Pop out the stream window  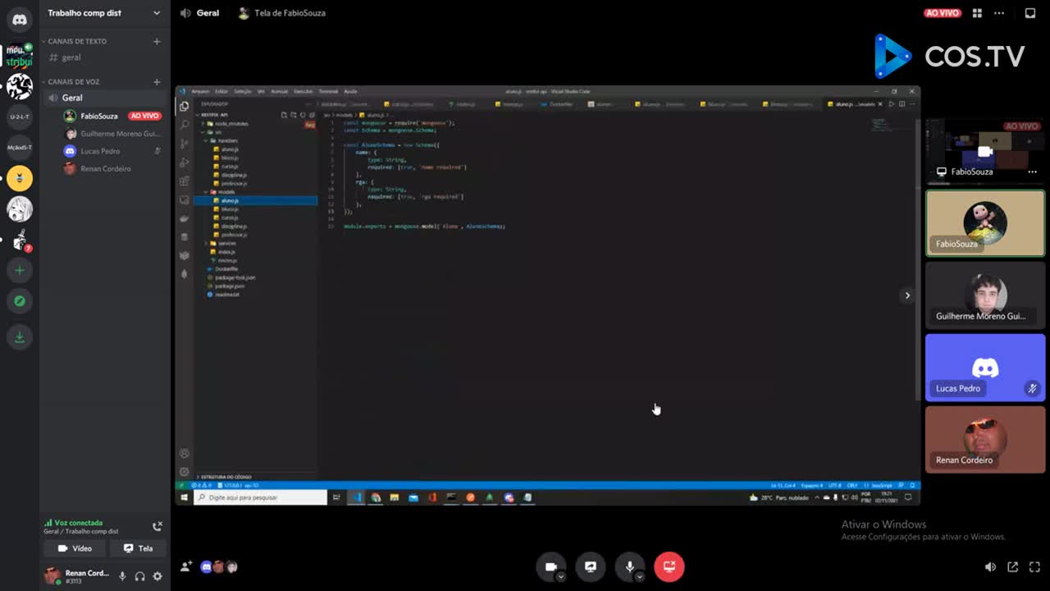[1012, 566]
